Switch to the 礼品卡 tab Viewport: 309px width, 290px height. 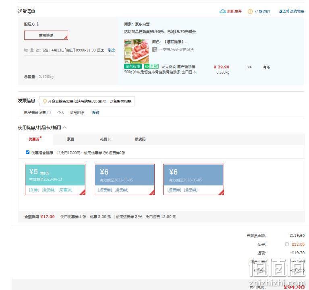point(105,139)
